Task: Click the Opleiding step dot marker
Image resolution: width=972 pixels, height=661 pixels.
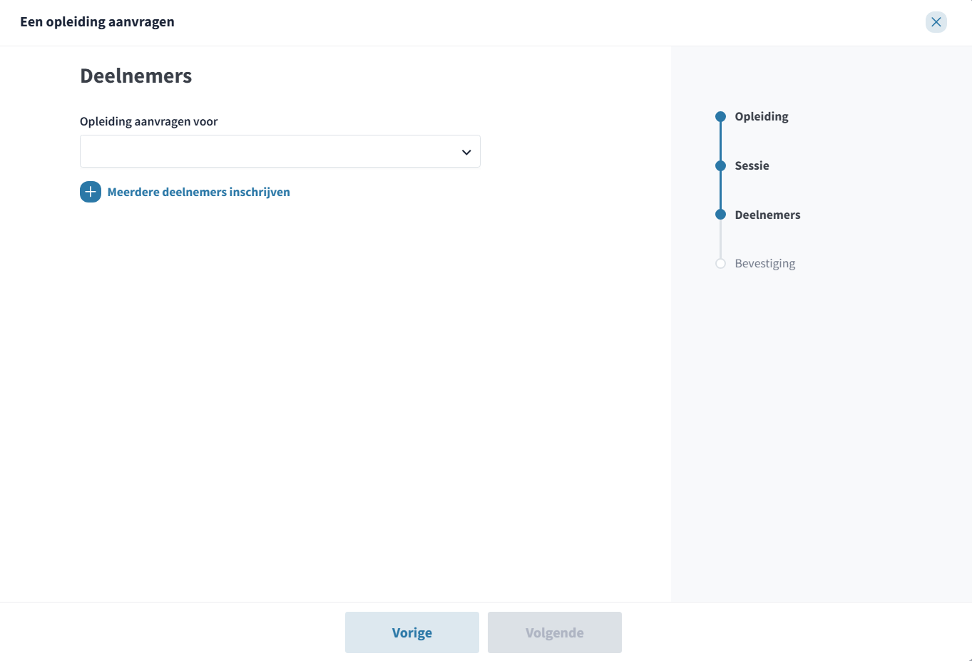Action: pyautogui.click(x=720, y=116)
